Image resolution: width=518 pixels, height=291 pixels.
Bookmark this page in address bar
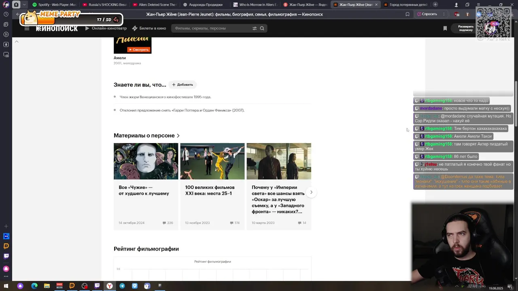(x=408, y=14)
